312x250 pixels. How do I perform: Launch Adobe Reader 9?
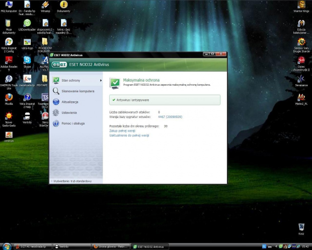[x=9, y=64]
